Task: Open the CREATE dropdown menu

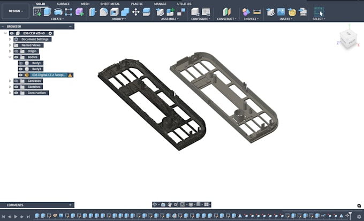Action: pos(57,19)
